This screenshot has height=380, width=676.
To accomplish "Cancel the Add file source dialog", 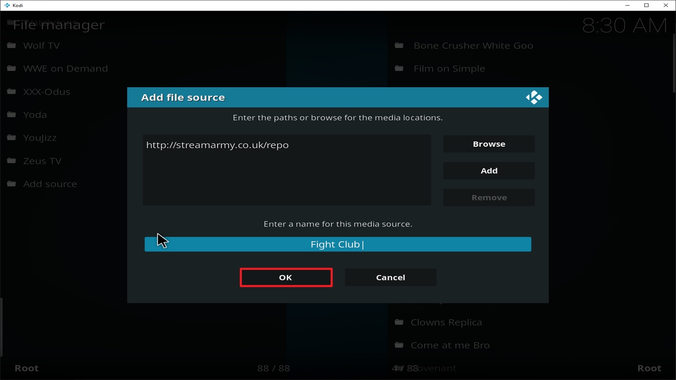I will [x=390, y=278].
